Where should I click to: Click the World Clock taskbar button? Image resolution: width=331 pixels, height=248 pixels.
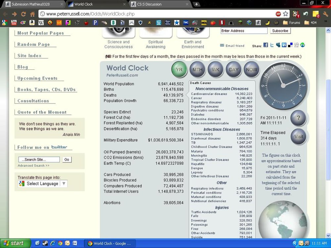110,243
